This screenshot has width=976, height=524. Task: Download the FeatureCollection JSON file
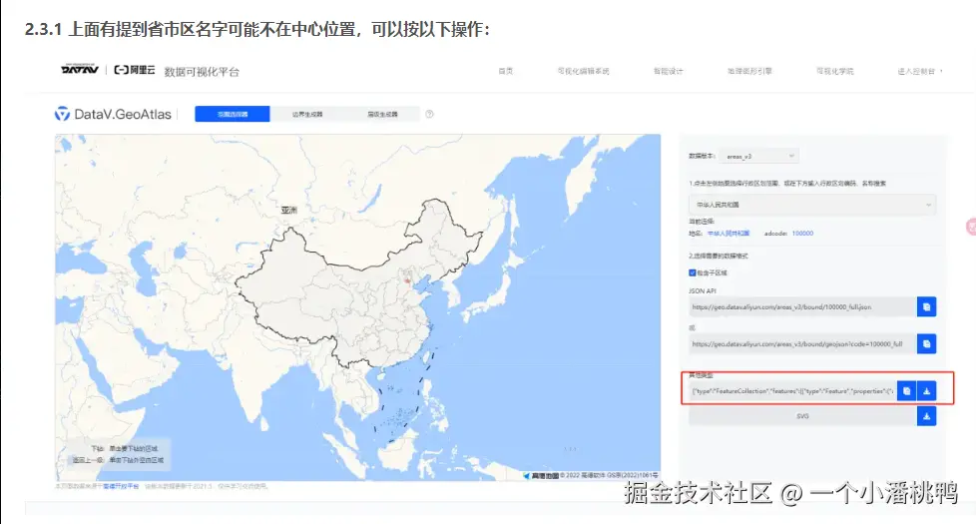[x=926, y=391]
